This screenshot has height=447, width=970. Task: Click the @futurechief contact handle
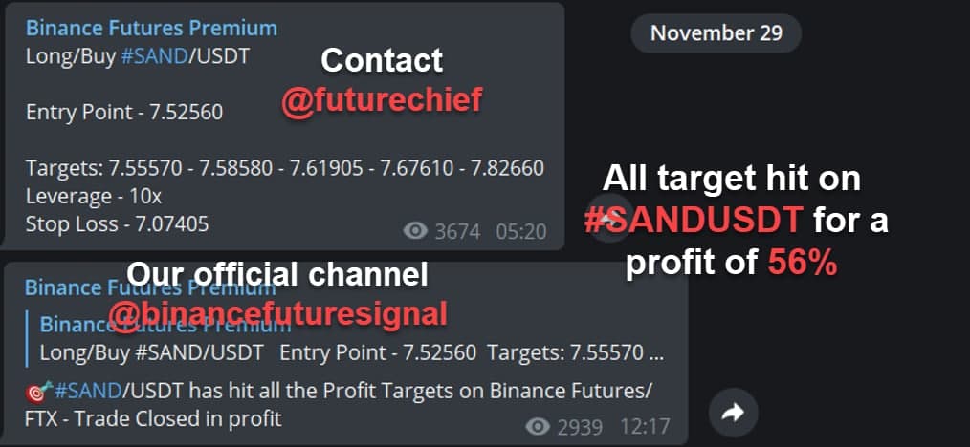tap(382, 100)
